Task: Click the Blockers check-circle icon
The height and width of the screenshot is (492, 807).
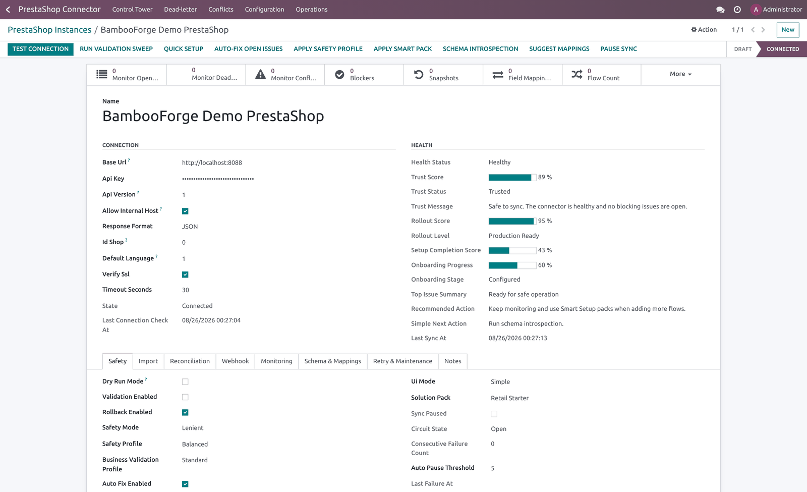Action: pyautogui.click(x=340, y=75)
